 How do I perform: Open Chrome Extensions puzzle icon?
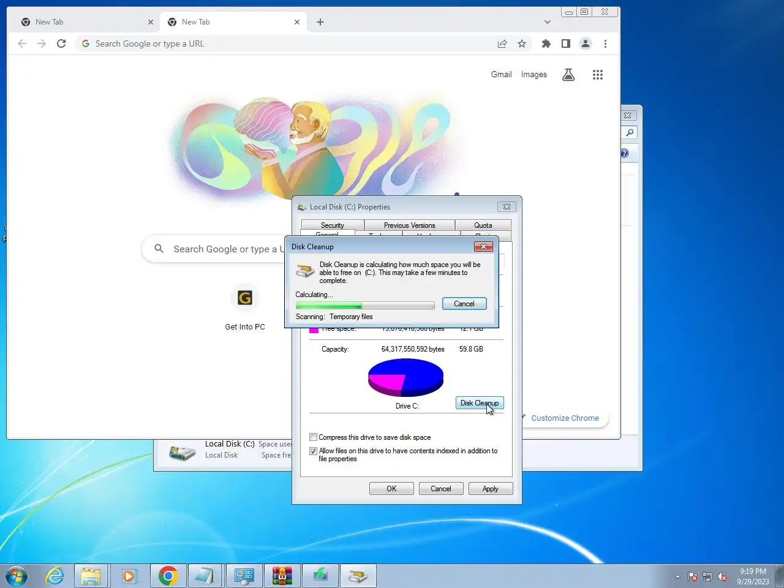click(546, 43)
